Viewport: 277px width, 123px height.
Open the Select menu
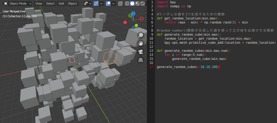(50, 3)
